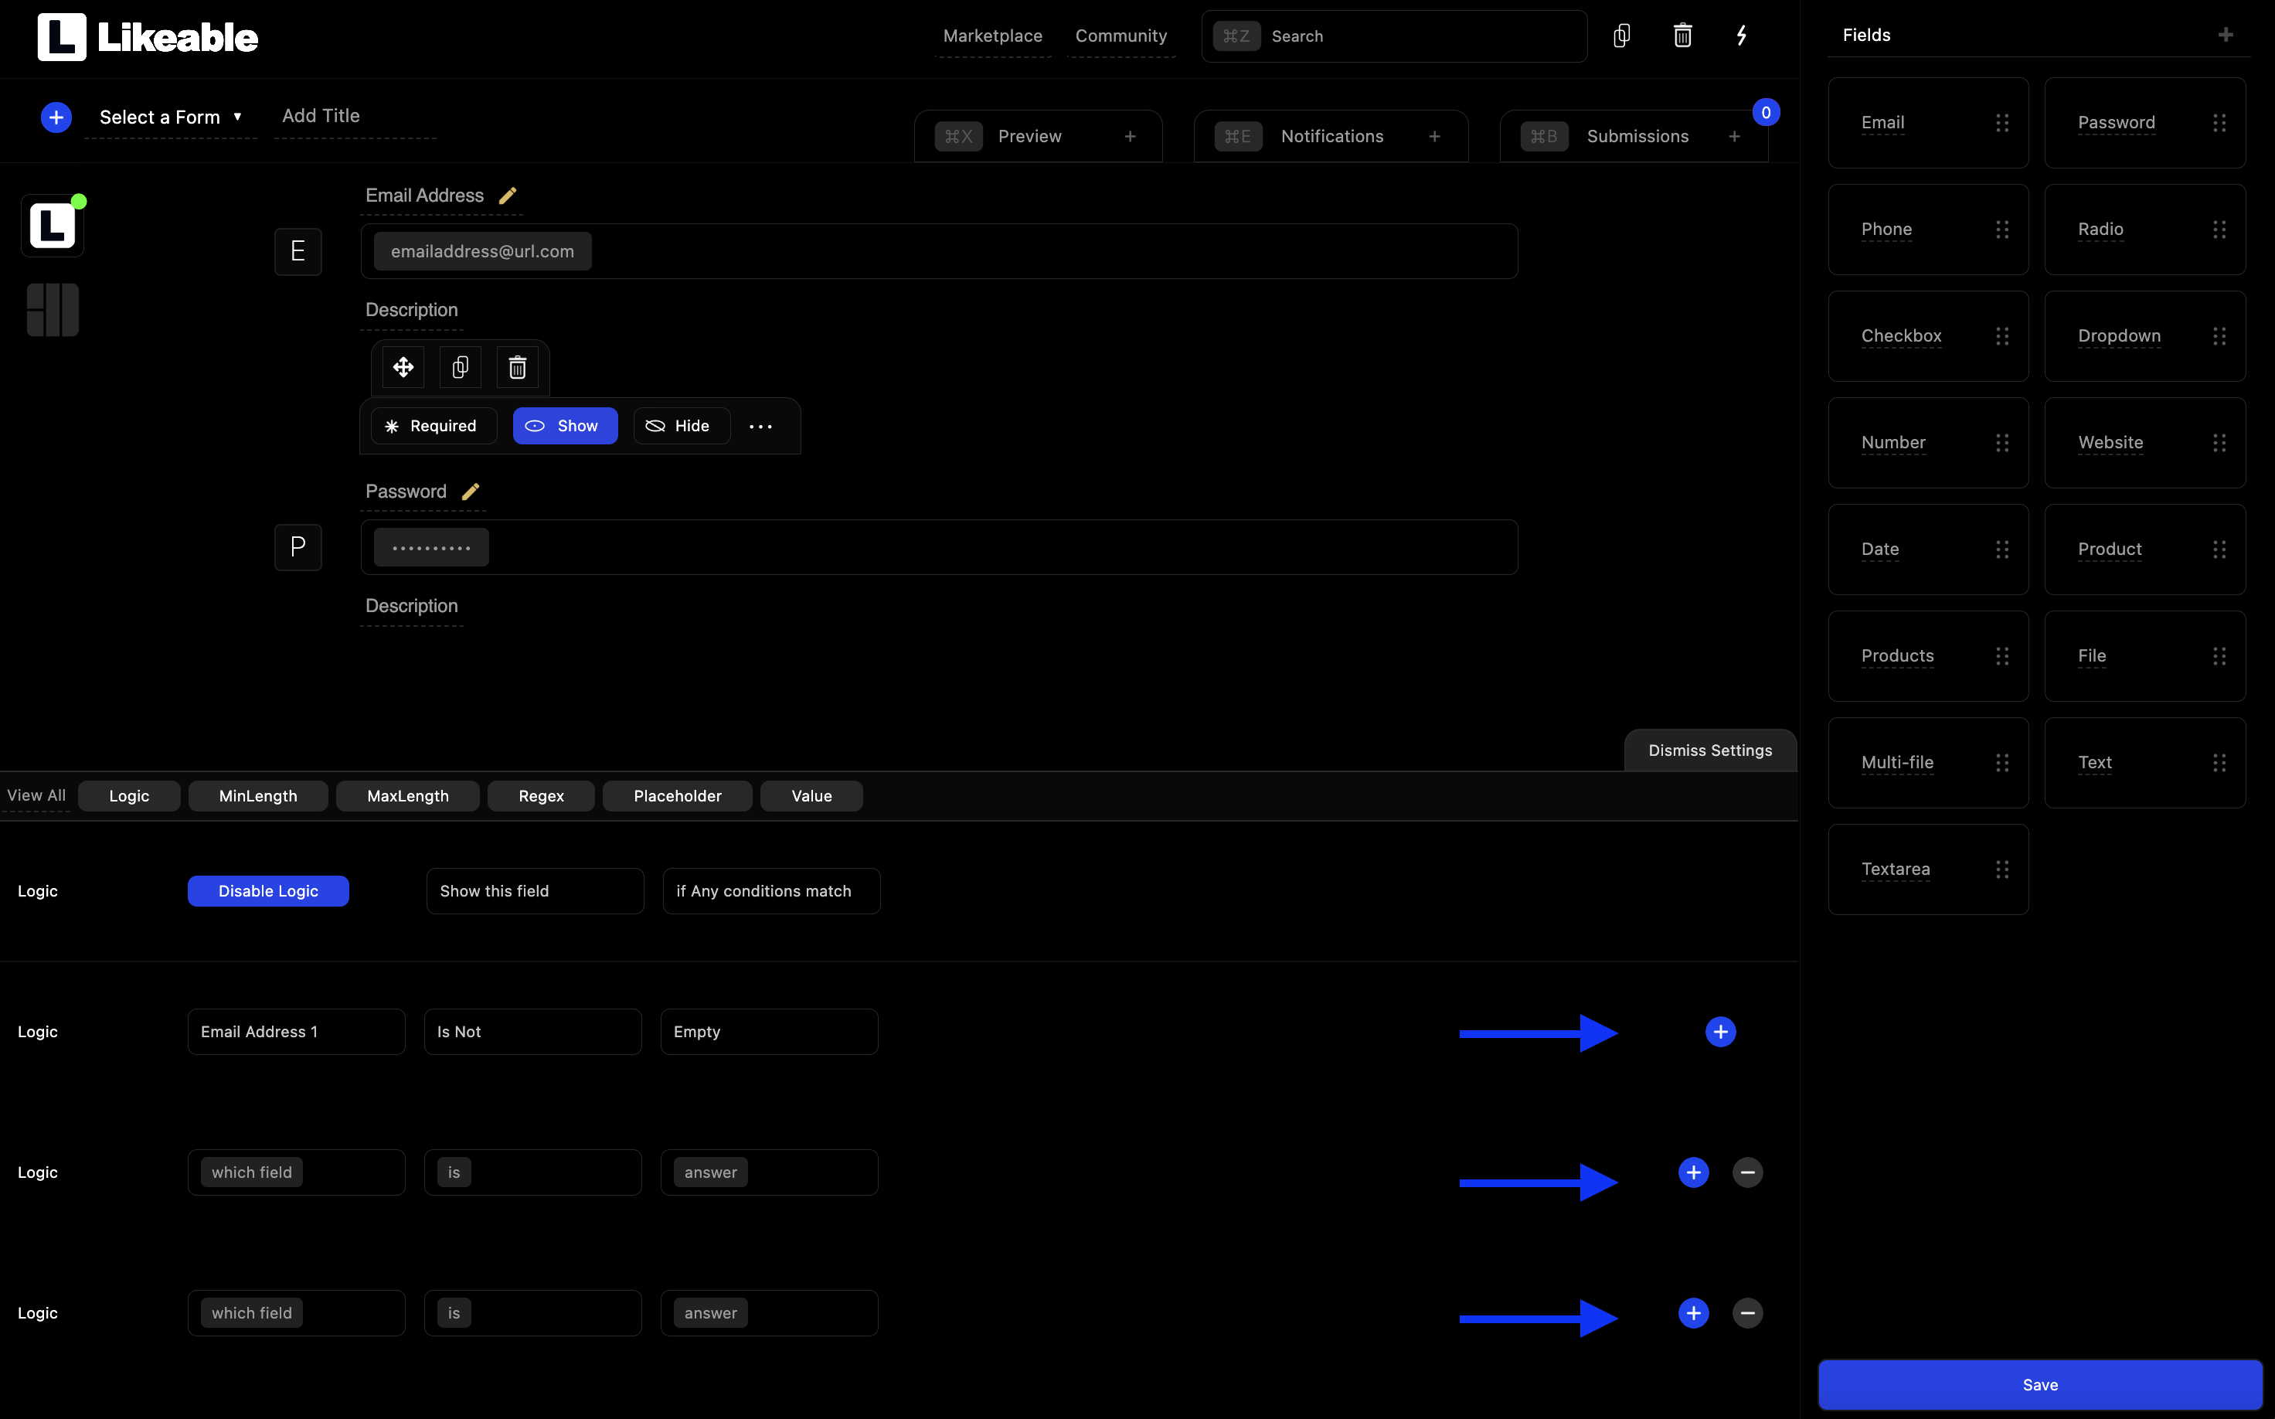Screen dimensions: 2275x1419
Task: Expand the Regex settings option
Action: click(541, 796)
